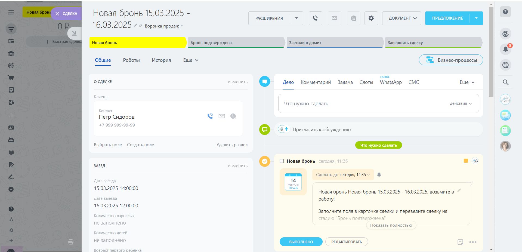This screenshot has width=522, height=252.
Task: Select the Комментарий tab in timeline
Action: point(316,82)
